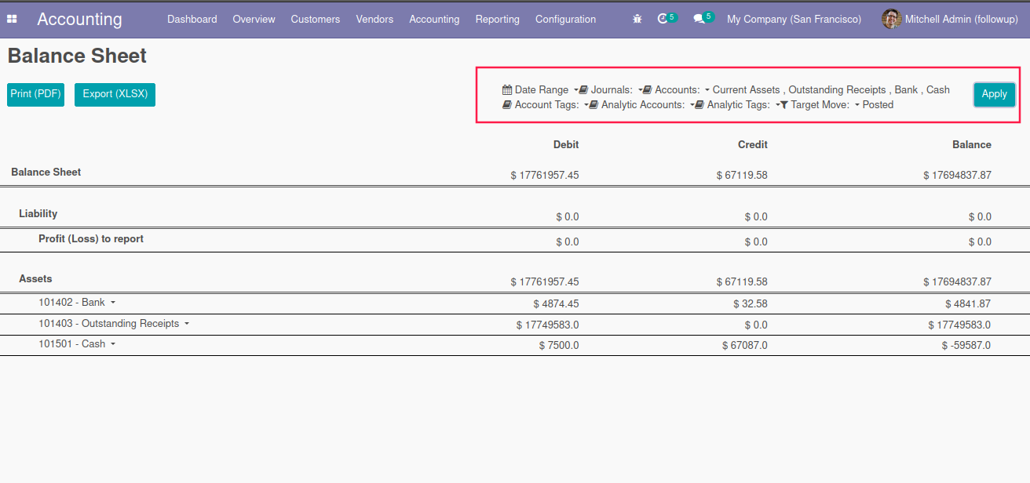Expand the 101501 - Cash row
This screenshot has height=483, width=1030.
113,344
